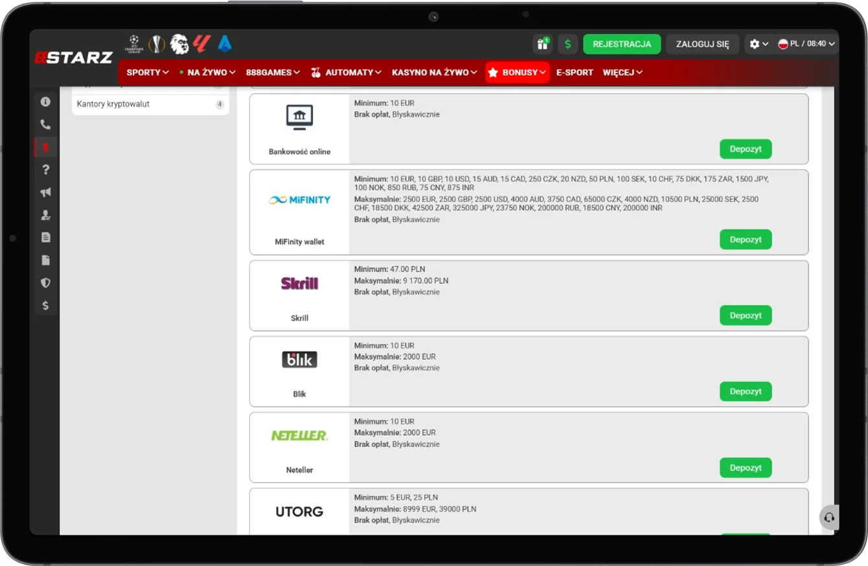
Task: Expand the KASYNO NA ŻYWO menu
Action: pos(434,73)
